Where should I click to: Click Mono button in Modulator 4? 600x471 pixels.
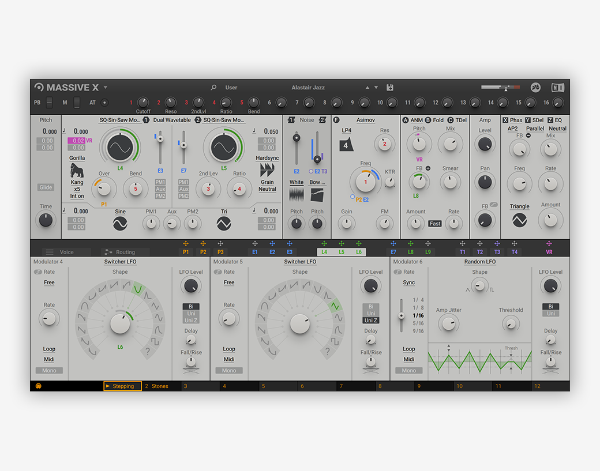pos(49,371)
